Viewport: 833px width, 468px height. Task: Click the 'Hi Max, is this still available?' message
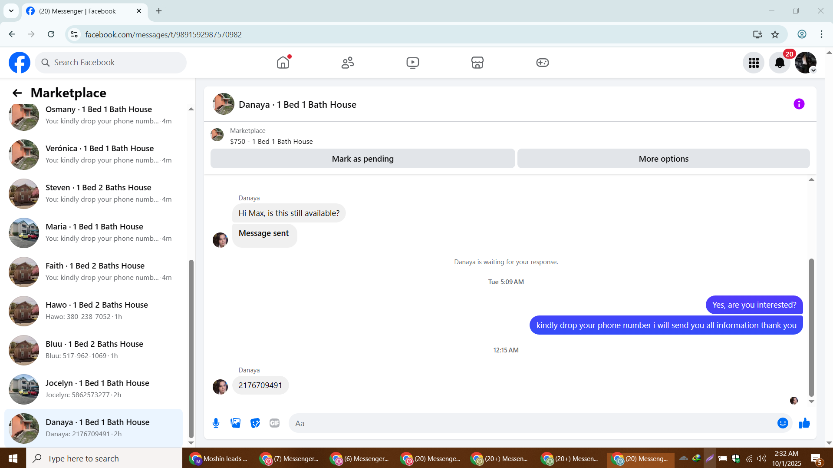click(289, 213)
